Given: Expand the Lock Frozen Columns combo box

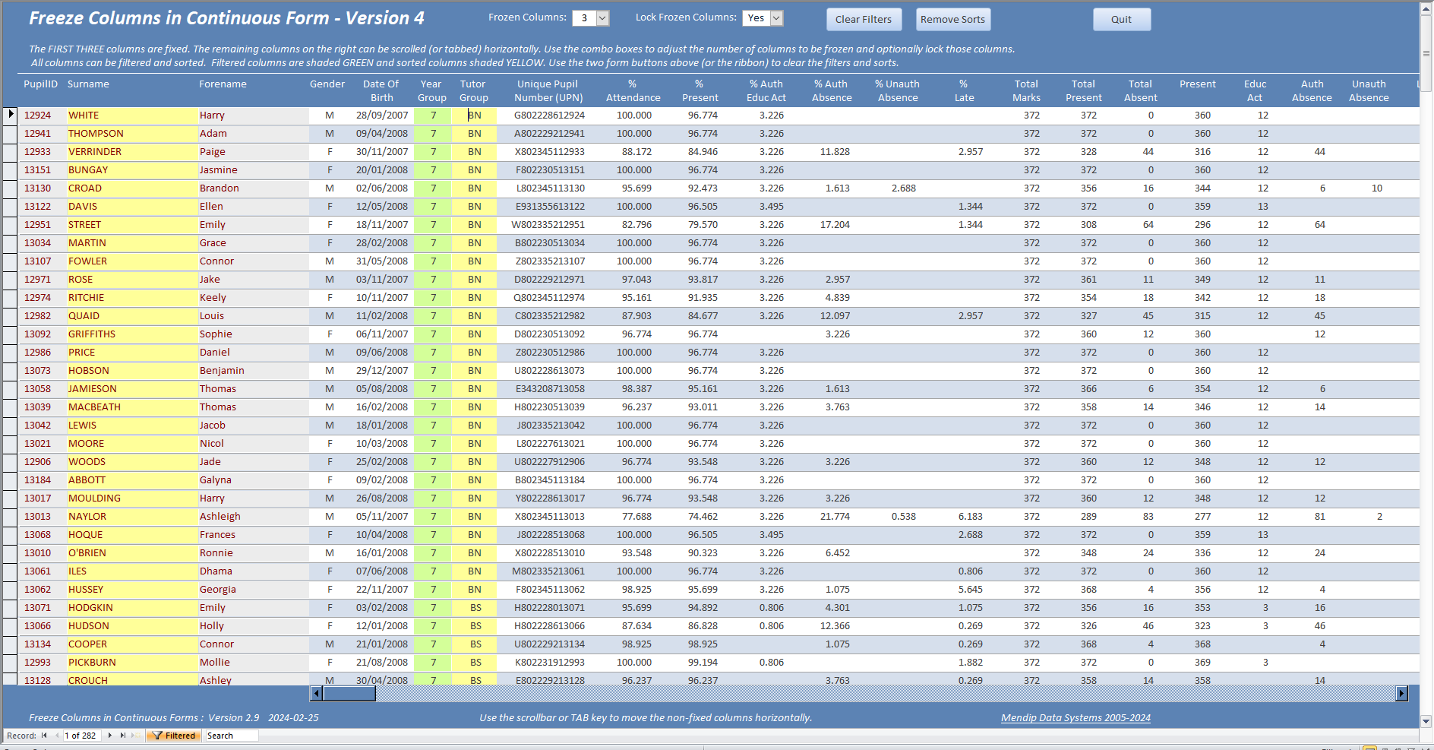Looking at the screenshot, I should pyautogui.click(x=776, y=18).
